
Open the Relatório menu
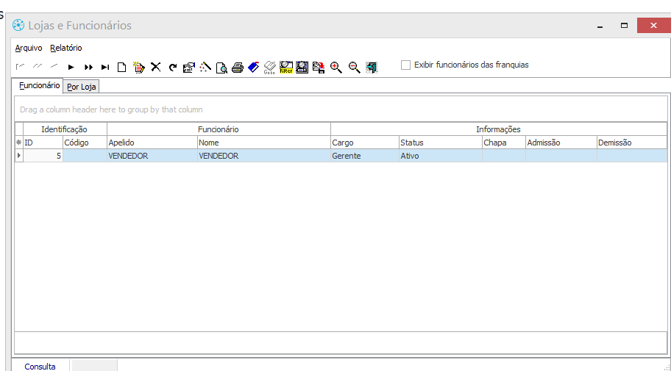click(x=66, y=48)
